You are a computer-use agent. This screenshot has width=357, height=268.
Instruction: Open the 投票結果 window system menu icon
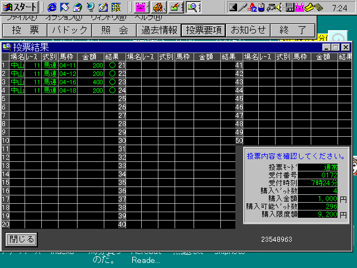(x=7, y=47)
